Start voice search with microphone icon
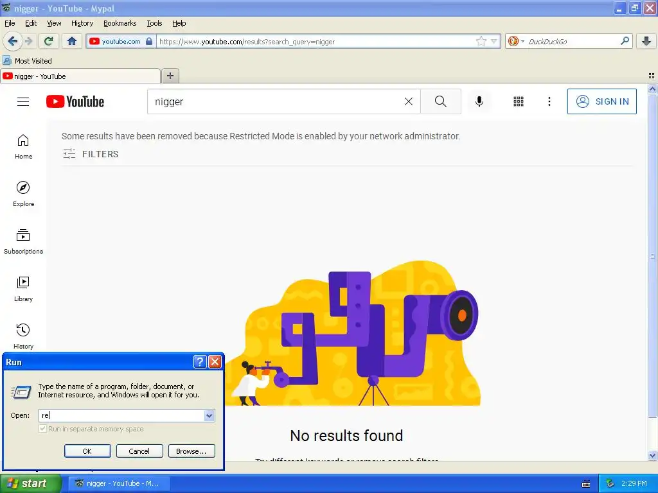658x493 pixels. click(479, 101)
